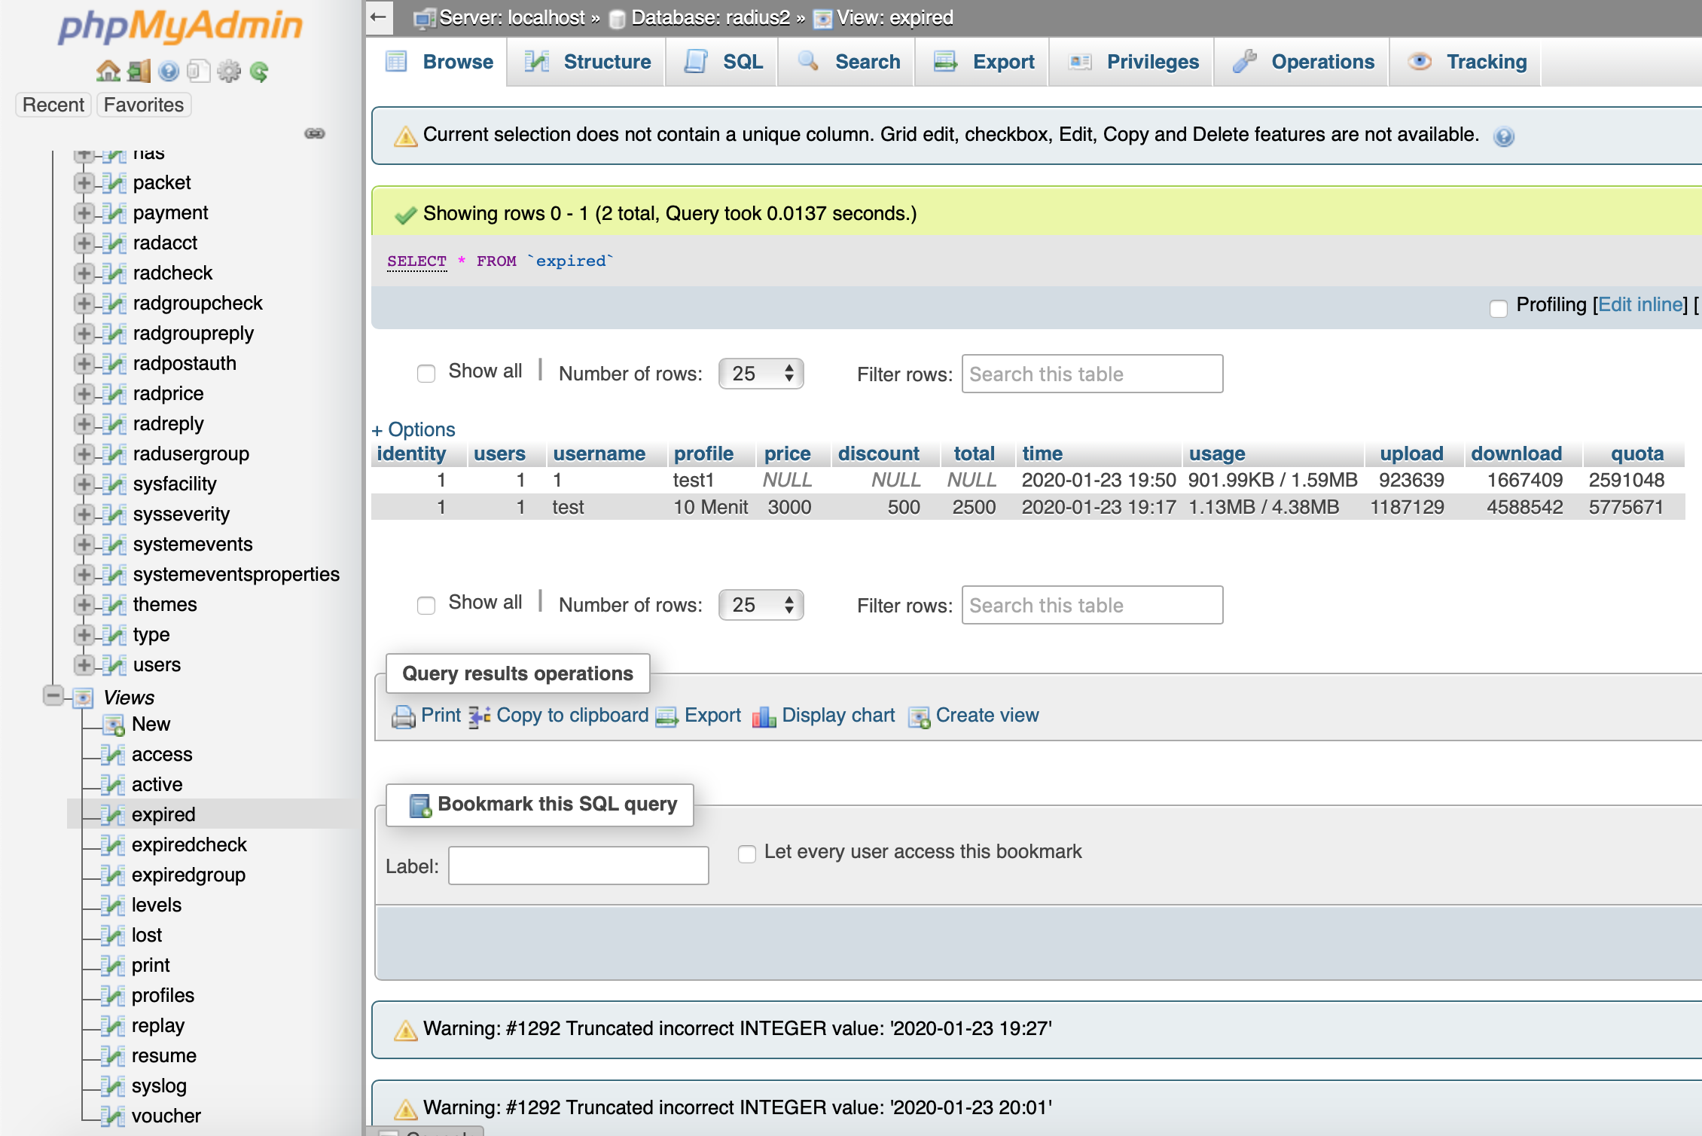Image resolution: width=1702 pixels, height=1136 pixels.
Task: Click the green refresh navigation icon
Action: click(x=258, y=72)
